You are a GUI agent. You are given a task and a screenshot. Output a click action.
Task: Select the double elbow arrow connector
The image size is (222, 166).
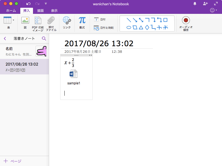tap(159, 20)
